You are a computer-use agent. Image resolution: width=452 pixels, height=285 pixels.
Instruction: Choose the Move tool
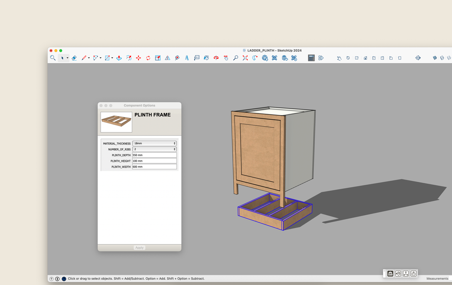click(139, 58)
